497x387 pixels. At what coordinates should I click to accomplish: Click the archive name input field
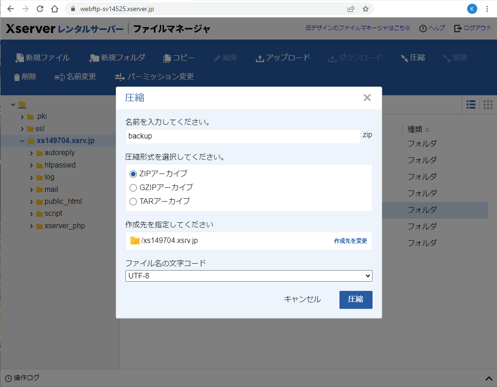[x=243, y=136]
